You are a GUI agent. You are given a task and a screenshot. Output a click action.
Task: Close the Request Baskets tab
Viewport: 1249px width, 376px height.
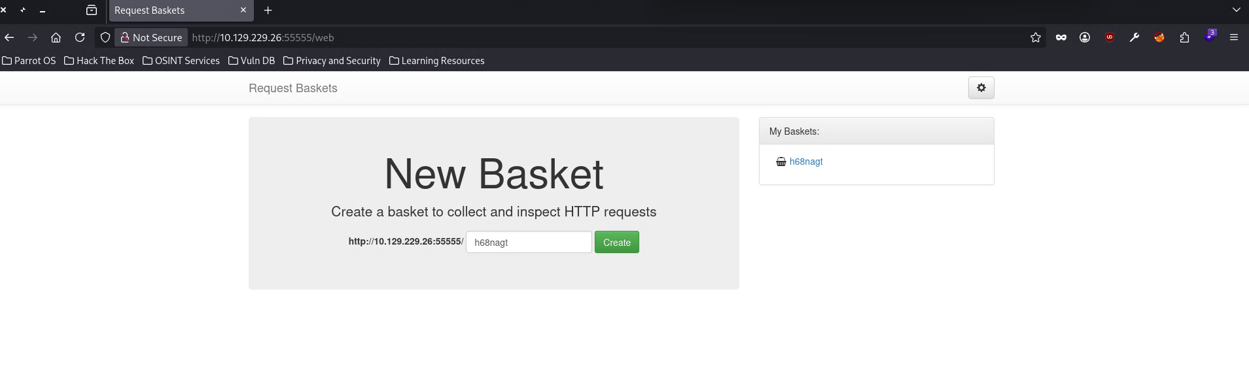(x=243, y=10)
